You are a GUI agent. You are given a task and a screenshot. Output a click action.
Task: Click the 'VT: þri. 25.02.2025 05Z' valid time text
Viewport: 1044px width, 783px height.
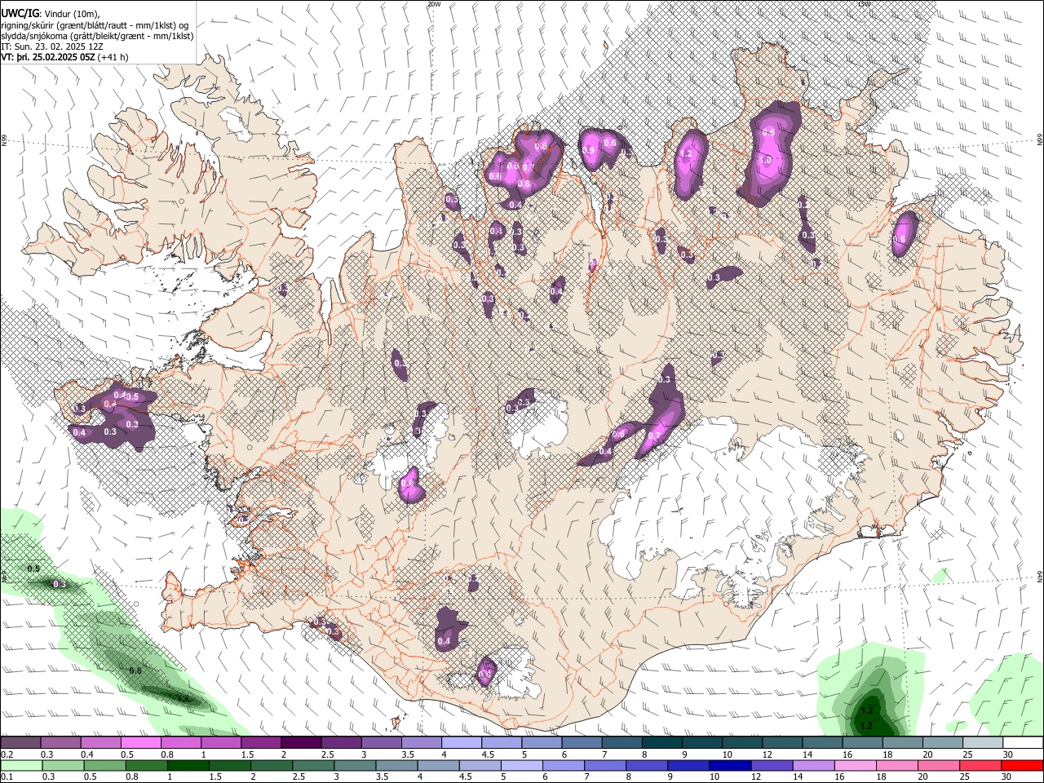(x=47, y=58)
